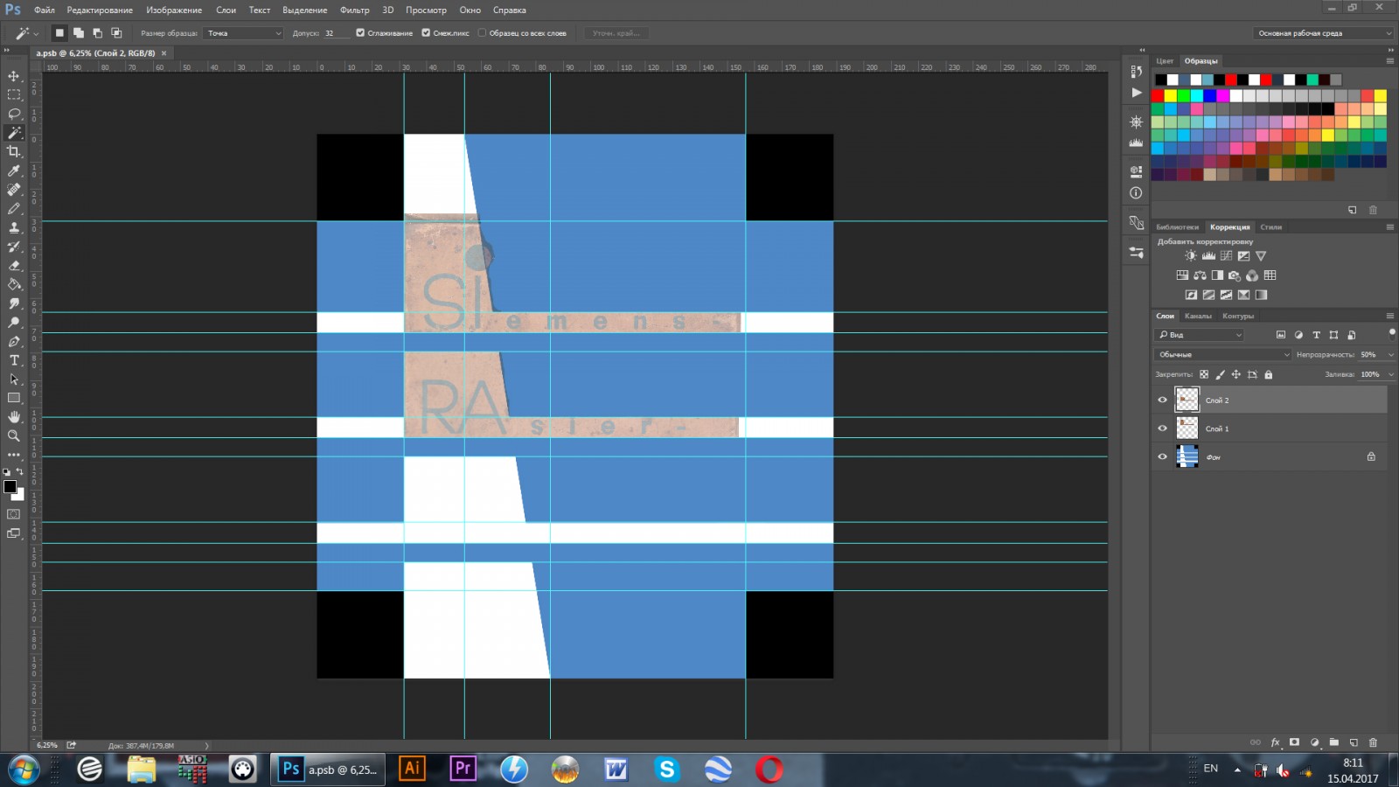Open the Размер образца dropdown

[x=243, y=33]
